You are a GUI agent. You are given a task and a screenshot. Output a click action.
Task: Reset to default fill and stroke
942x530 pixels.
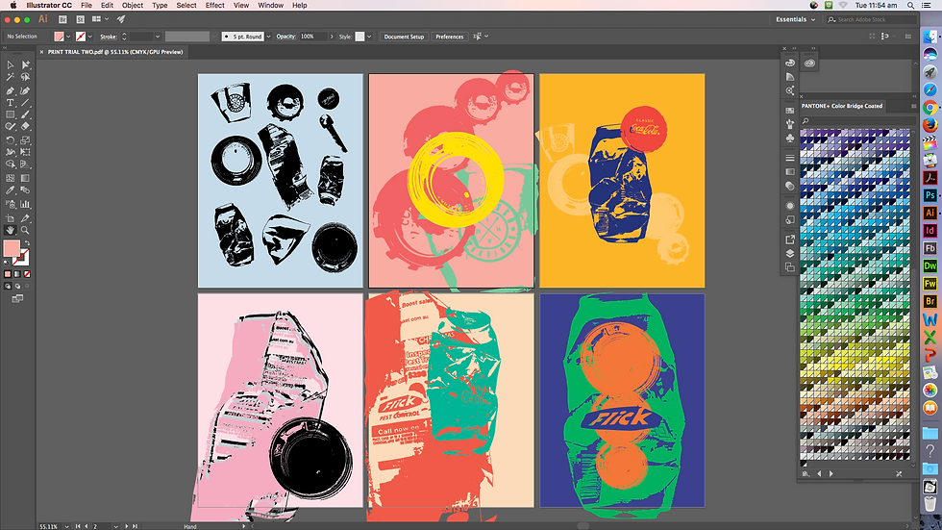click(7, 263)
